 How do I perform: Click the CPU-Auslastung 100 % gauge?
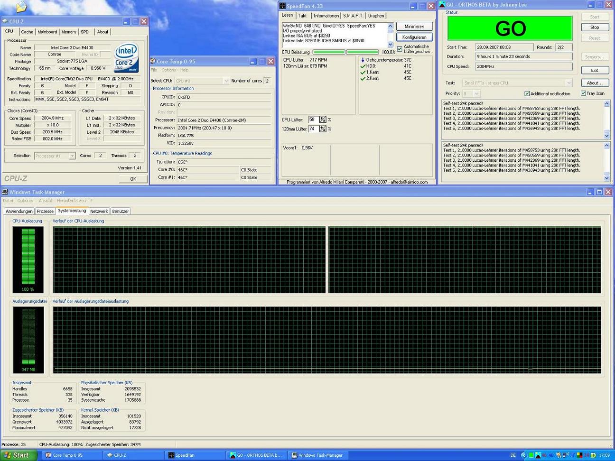pyautogui.click(x=28, y=259)
